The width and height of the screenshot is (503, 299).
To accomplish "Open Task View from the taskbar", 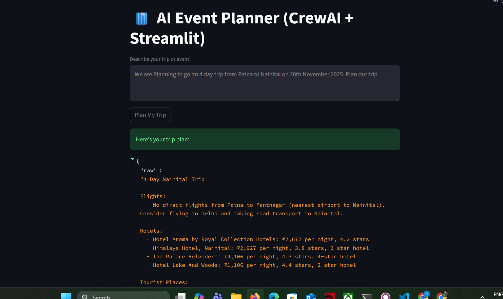I will coord(180,296).
